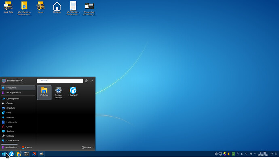
Task: Open the Internet category
Action: (18, 117)
